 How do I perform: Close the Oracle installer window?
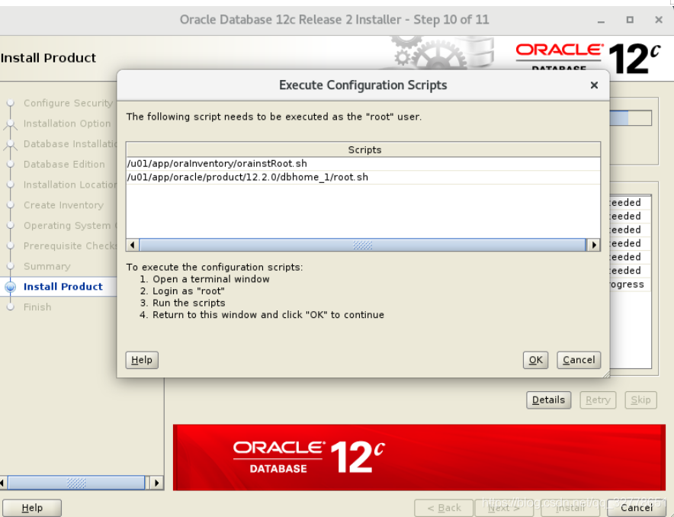(x=659, y=20)
